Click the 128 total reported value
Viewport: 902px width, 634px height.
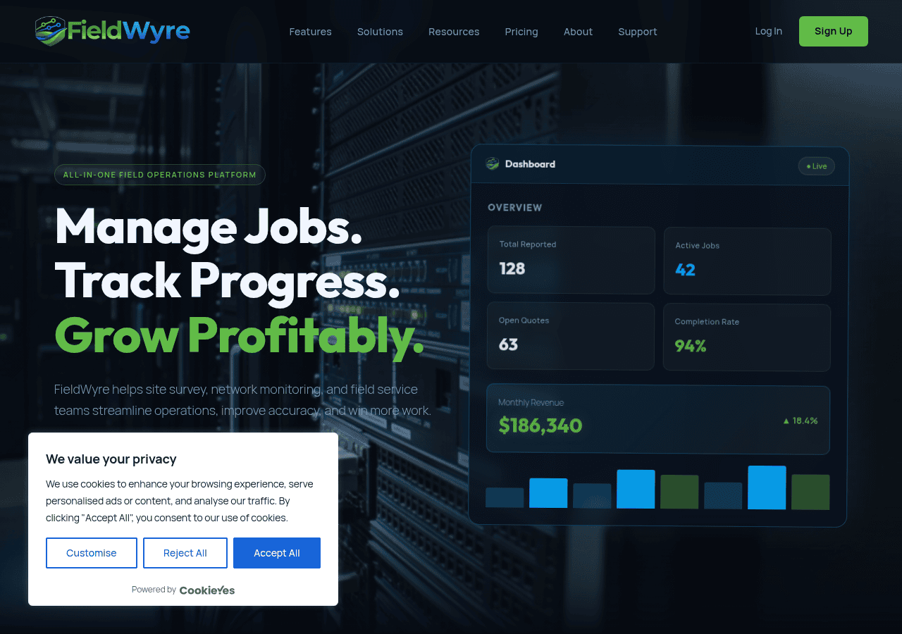(512, 268)
